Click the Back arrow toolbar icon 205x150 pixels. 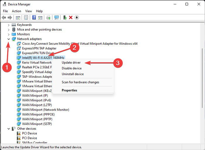[x=4, y=18]
